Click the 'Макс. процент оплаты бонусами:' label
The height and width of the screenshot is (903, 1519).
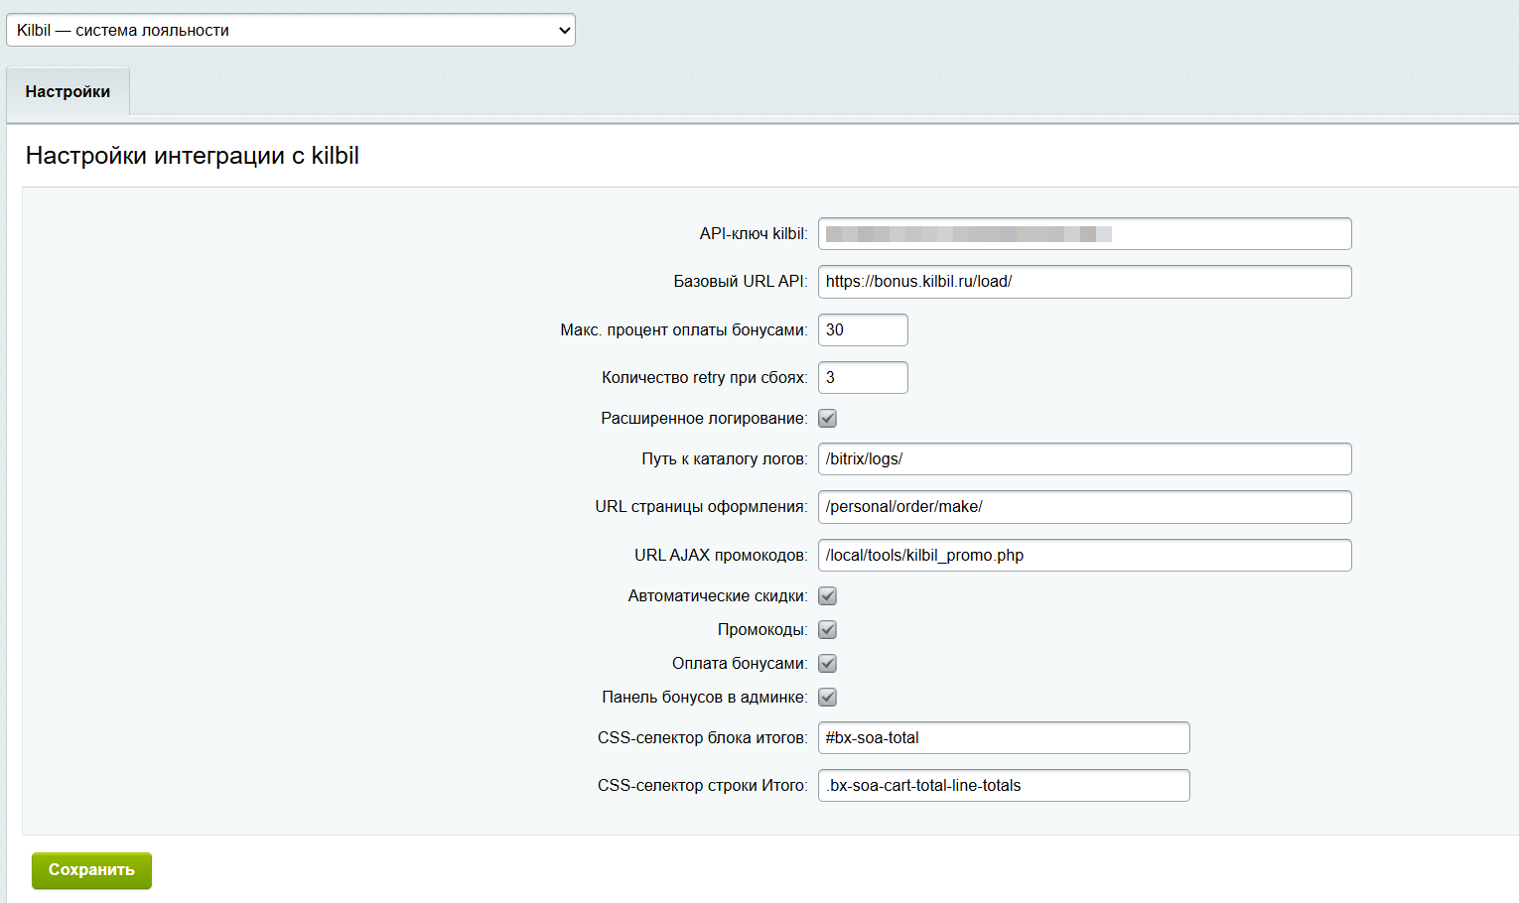coord(684,330)
